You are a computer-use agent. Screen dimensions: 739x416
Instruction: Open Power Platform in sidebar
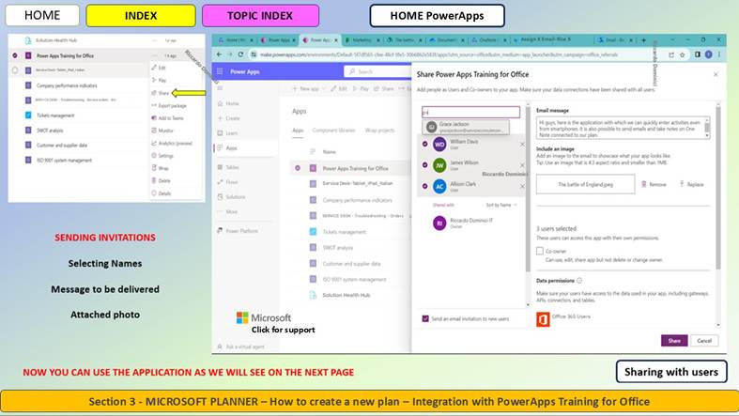coord(238,231)
